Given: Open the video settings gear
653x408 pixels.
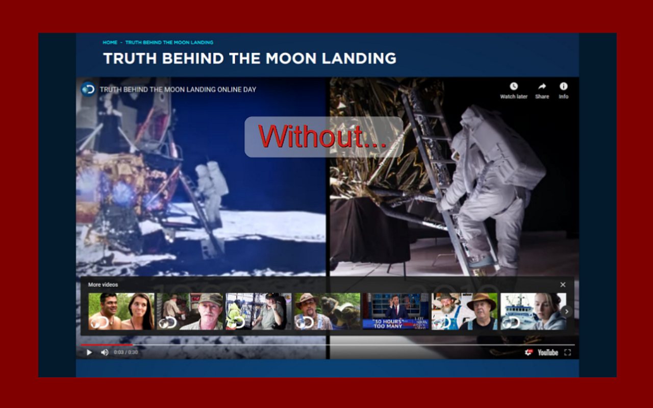Looking at the screenshot, I should (x=529, y=352).
